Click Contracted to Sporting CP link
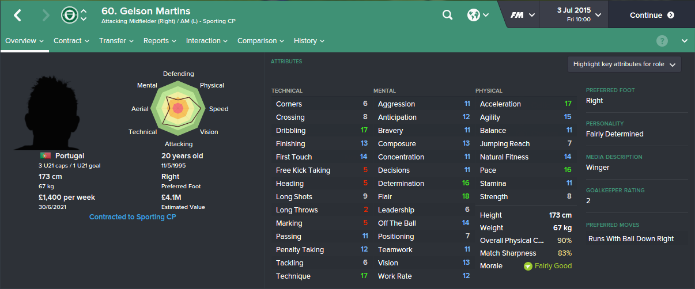Screen dimensions: 695x289 point(133,217)
